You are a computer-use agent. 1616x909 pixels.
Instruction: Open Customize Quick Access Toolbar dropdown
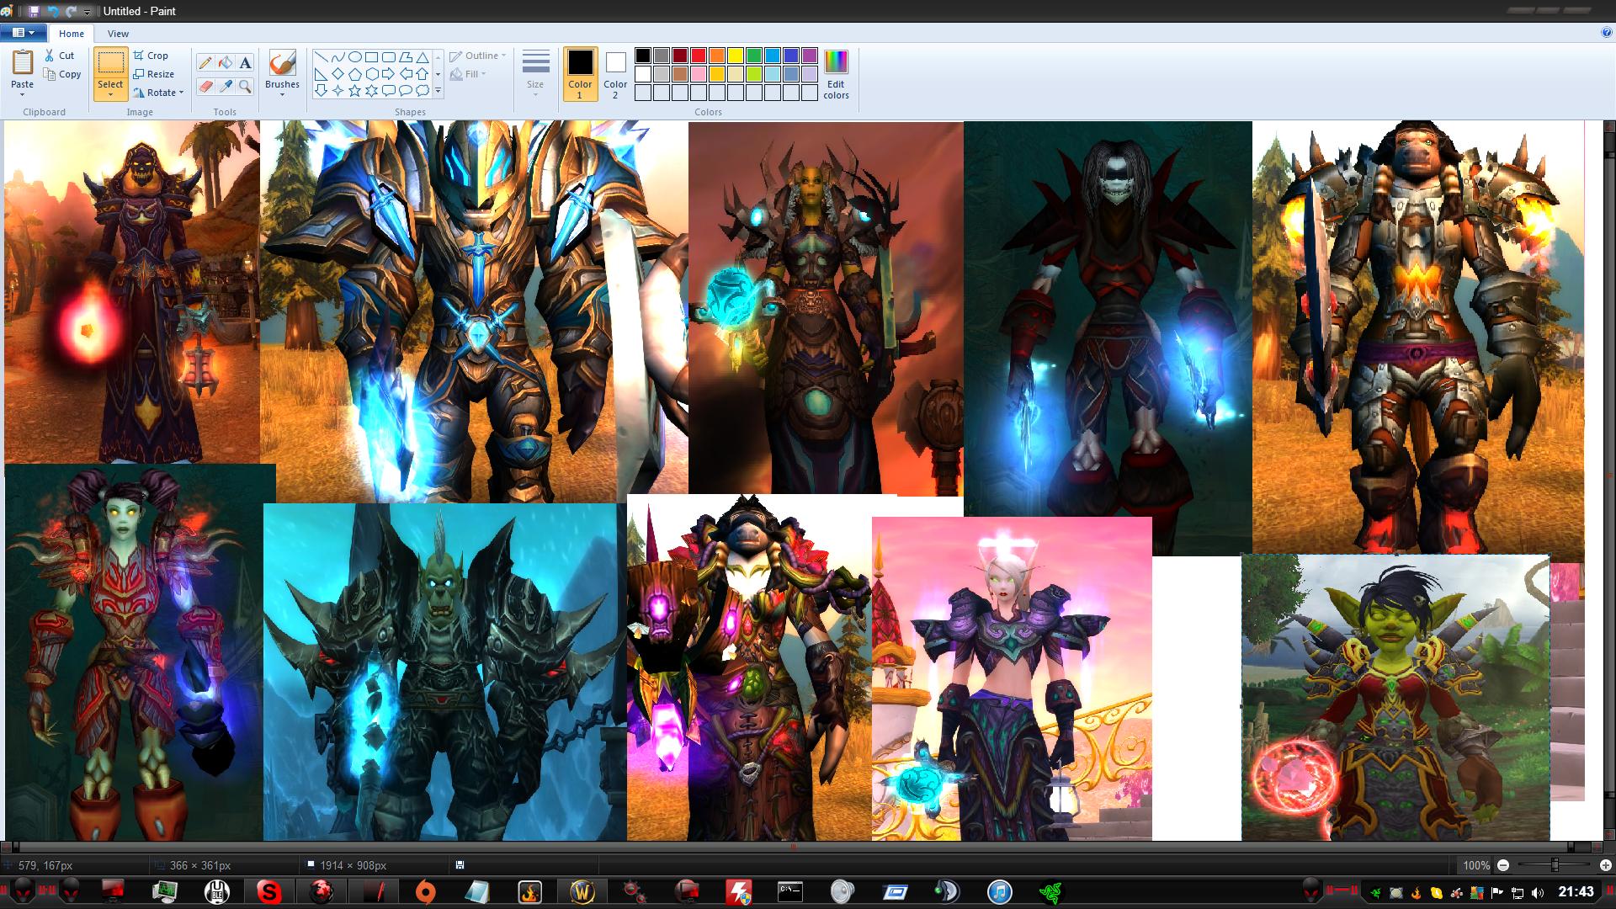[87, 12]
